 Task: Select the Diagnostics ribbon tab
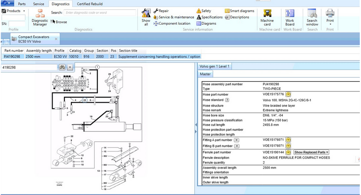(60, 4)
